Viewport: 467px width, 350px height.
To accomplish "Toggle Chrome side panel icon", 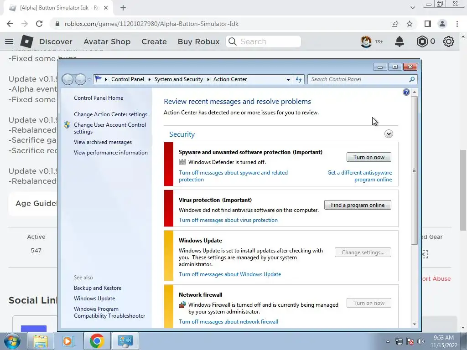I will pos(427,24).
